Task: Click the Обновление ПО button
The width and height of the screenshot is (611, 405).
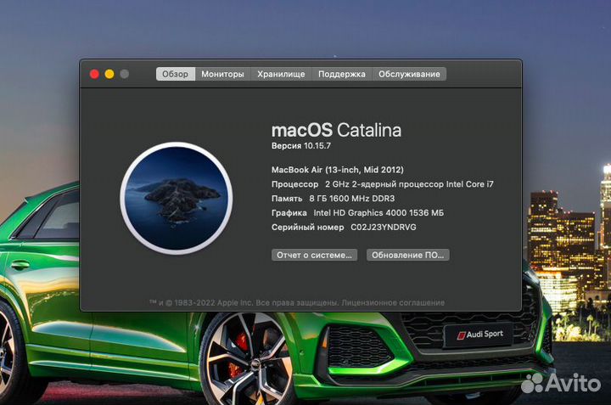Action: tap(408, 255)
